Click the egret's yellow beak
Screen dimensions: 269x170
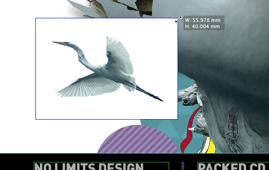coord(59,42)
